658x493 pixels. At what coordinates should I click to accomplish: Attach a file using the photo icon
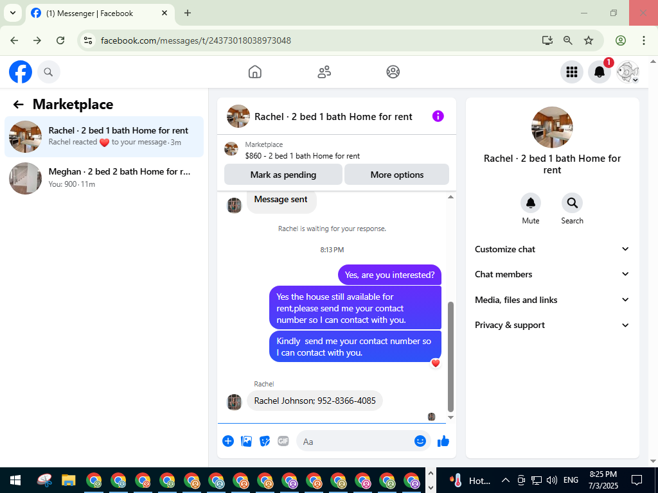coord(246,441)
